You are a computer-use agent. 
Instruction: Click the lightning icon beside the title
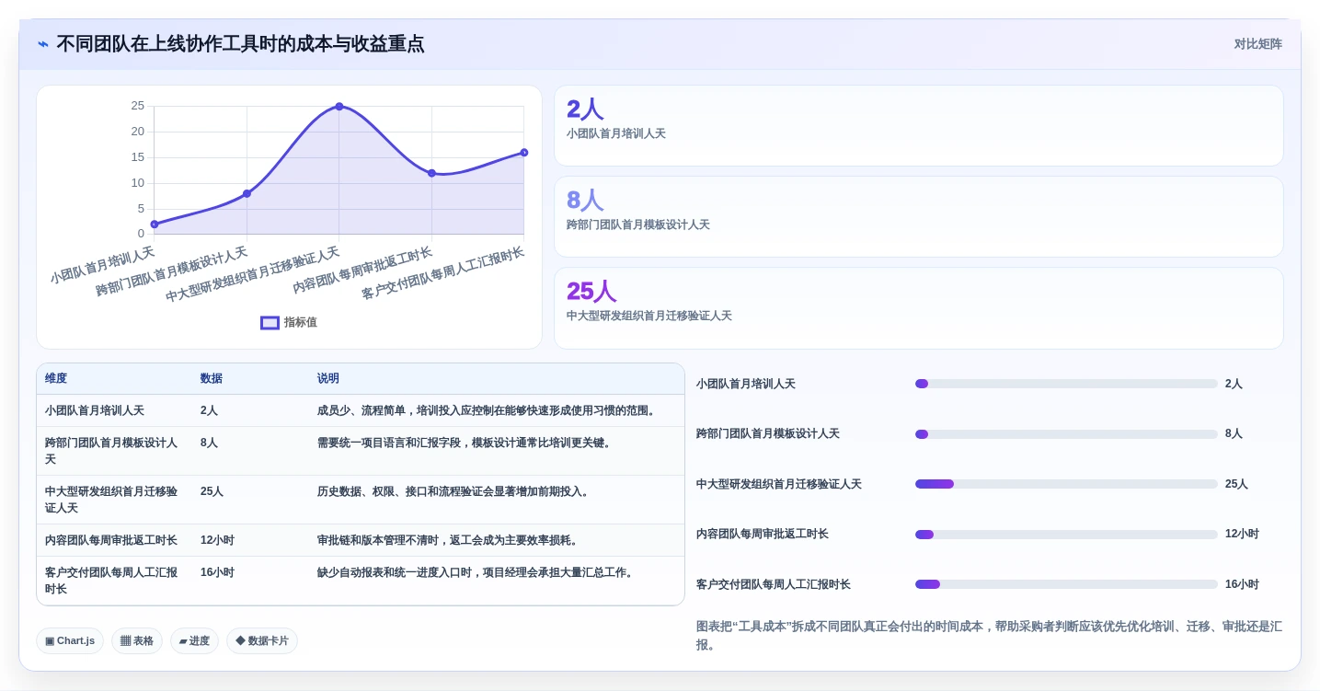point(43,44)
